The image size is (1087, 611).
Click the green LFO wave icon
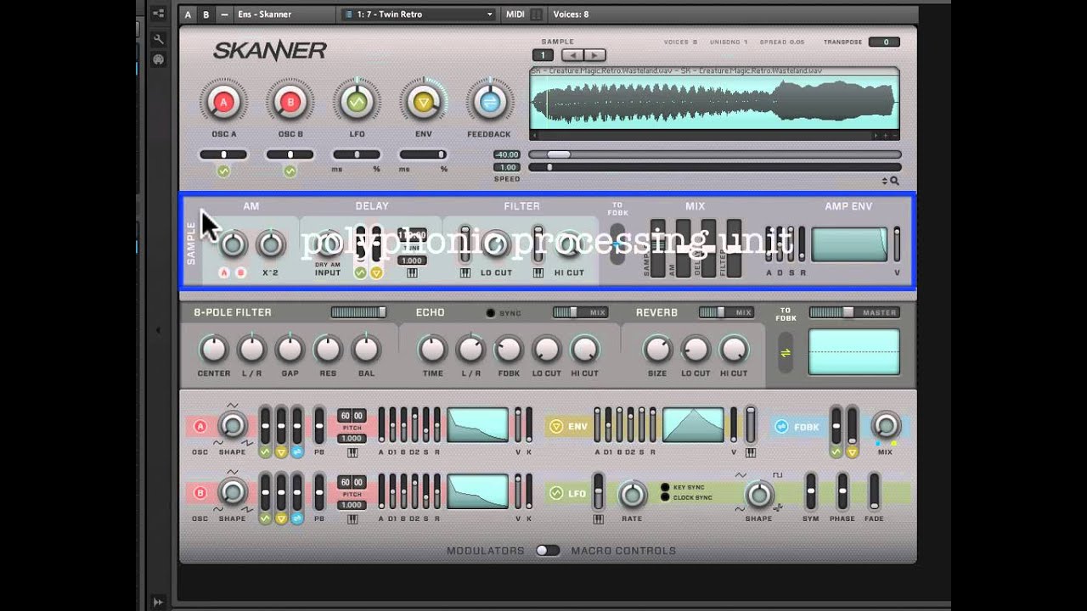pyautogui.click(x=556, y=493)
